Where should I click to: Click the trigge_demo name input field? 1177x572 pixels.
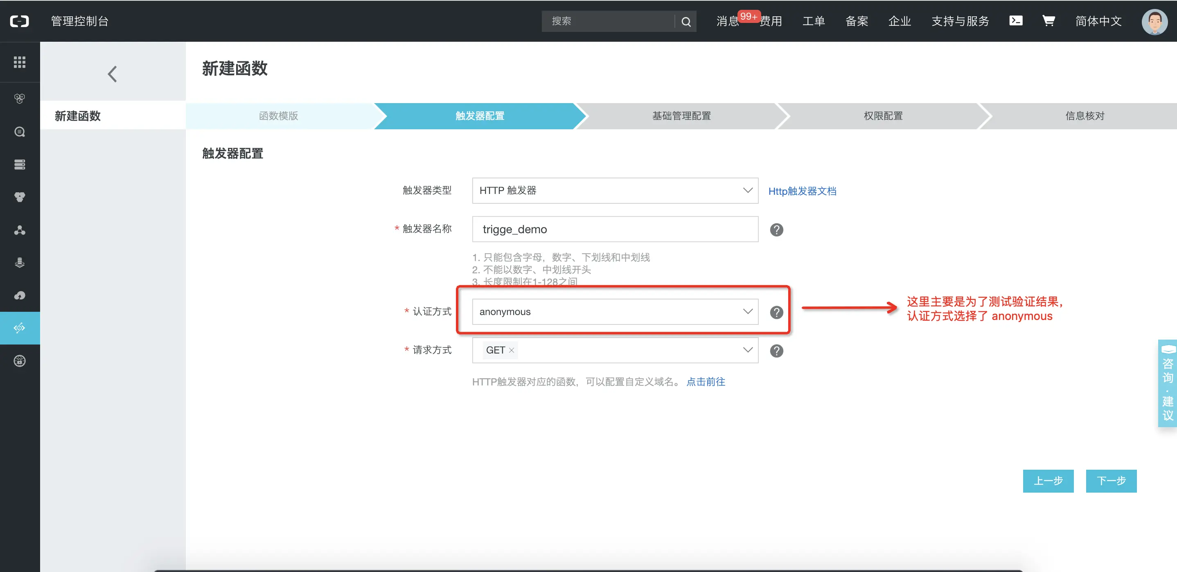click(x=615, y=230)
